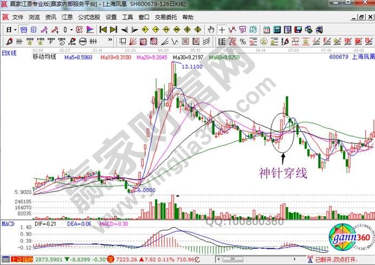Viewport: 375px width, 265px height.
Task: Click the save floppy disk icon
Action: click(x=298, y=30)
